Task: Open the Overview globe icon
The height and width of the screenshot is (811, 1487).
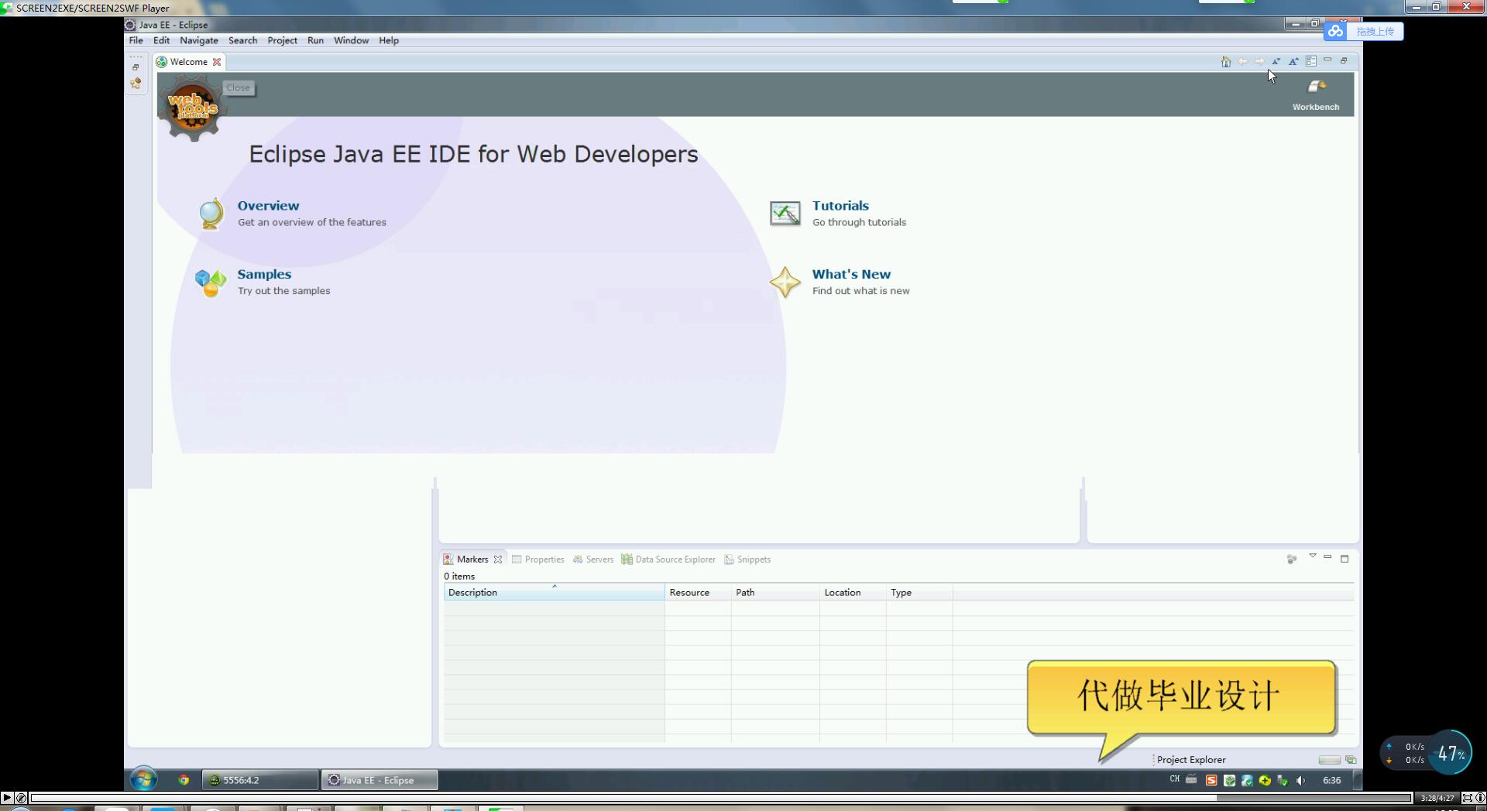Action: click(211, 214)
